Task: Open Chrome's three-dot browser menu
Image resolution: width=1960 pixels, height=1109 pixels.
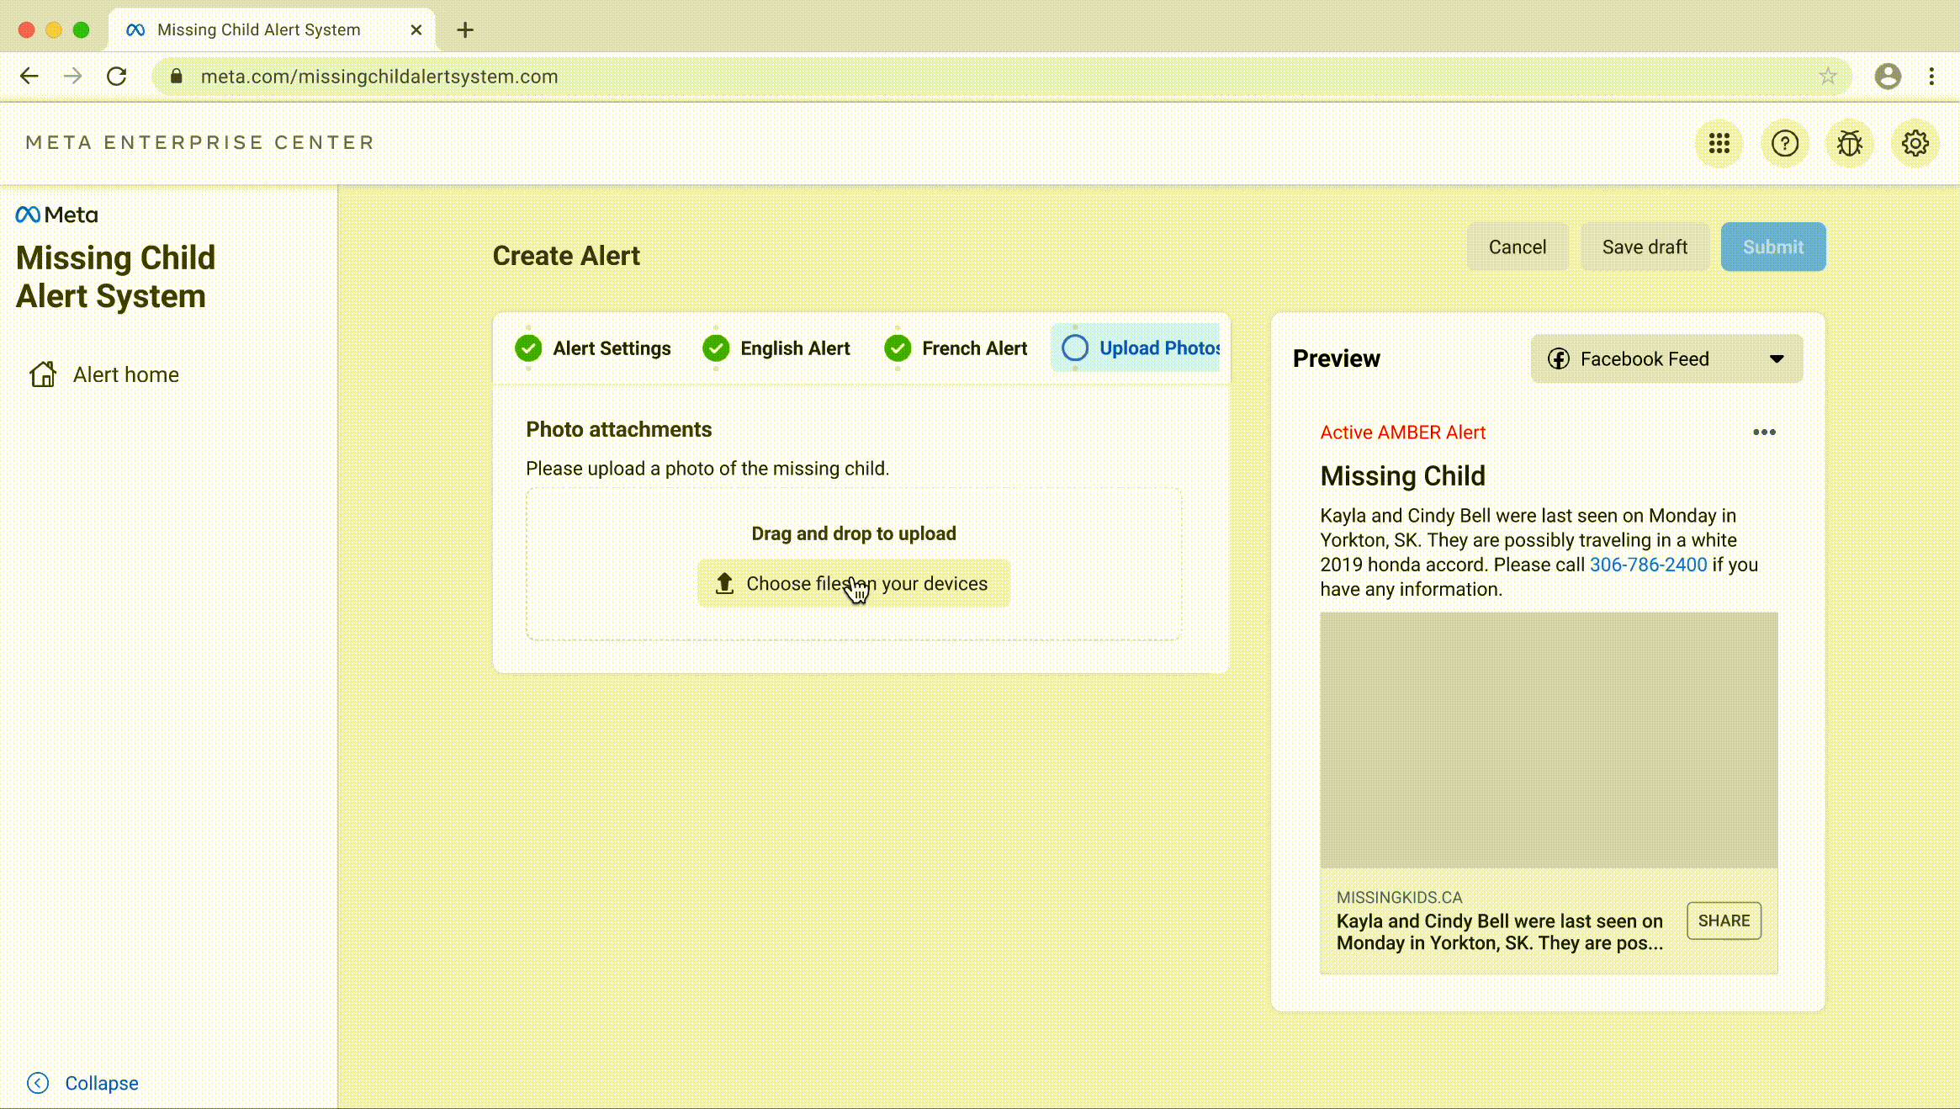Action: click(1931, 77)
